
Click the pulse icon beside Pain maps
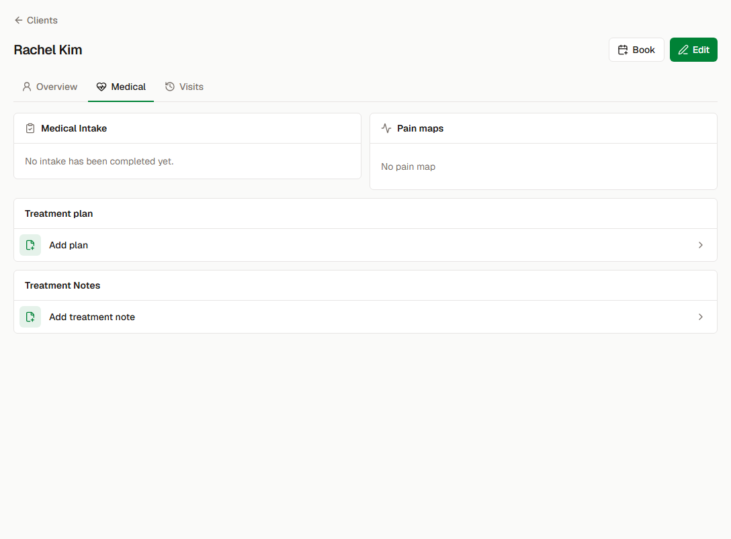coord(386,128)
